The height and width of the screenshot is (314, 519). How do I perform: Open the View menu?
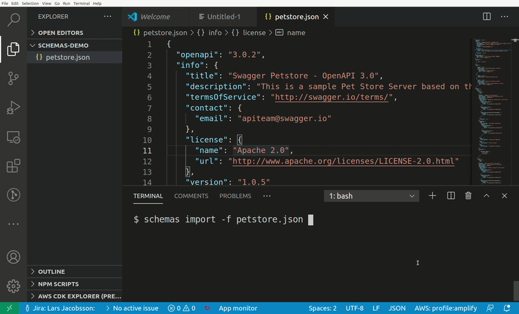coord(46,3)
